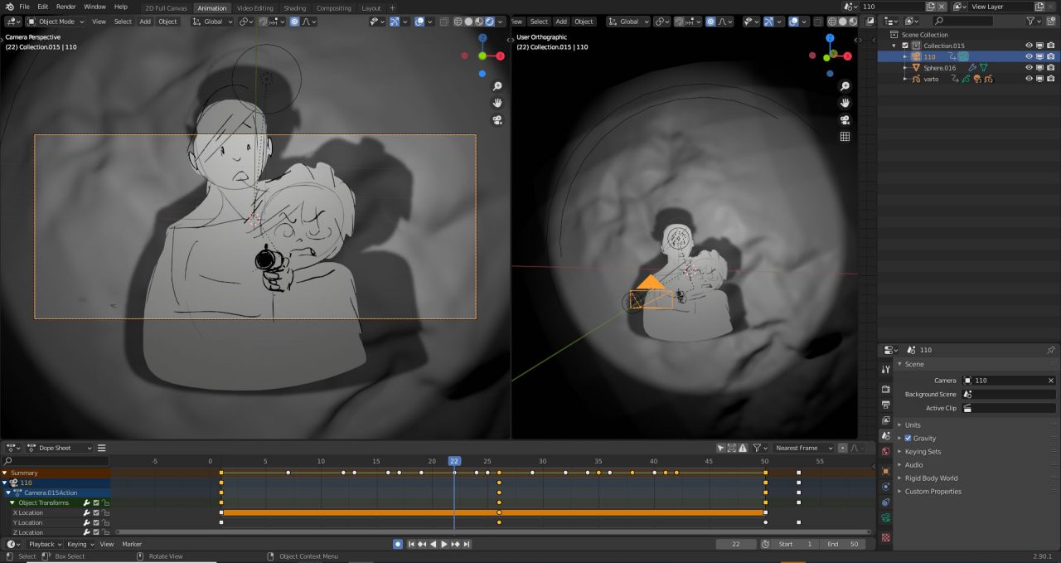The width and height of the screenshot is (1061, 563).
Task: Open the Render menu
Action: pos(65,7)
